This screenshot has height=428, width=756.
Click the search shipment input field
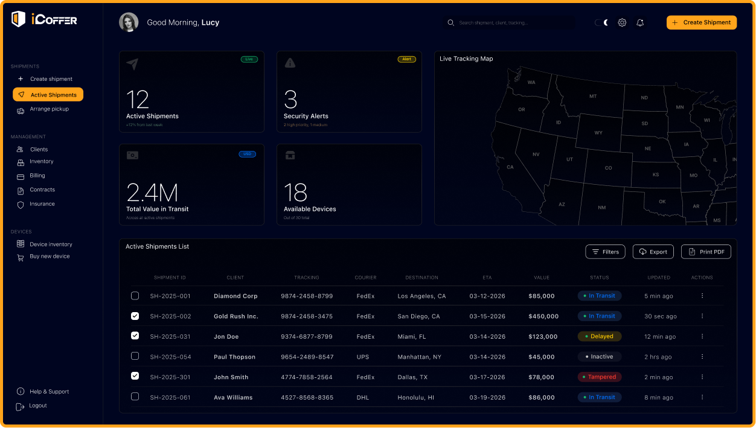point(510,22)
